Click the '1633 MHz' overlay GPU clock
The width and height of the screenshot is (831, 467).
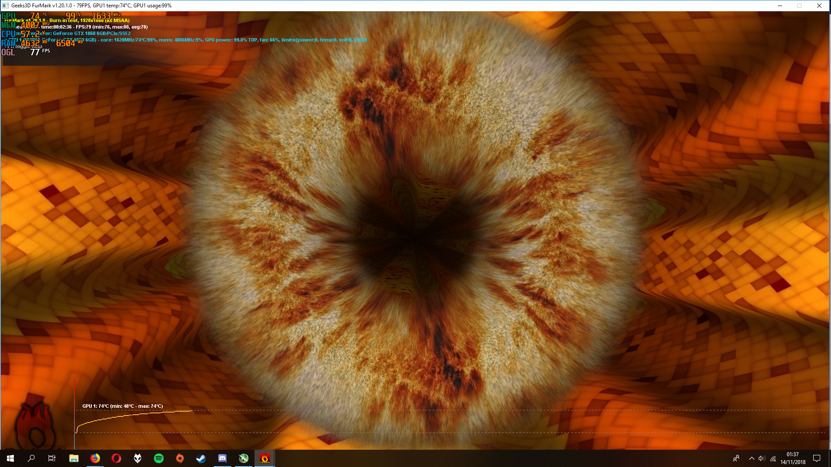(x=106, y=16)
